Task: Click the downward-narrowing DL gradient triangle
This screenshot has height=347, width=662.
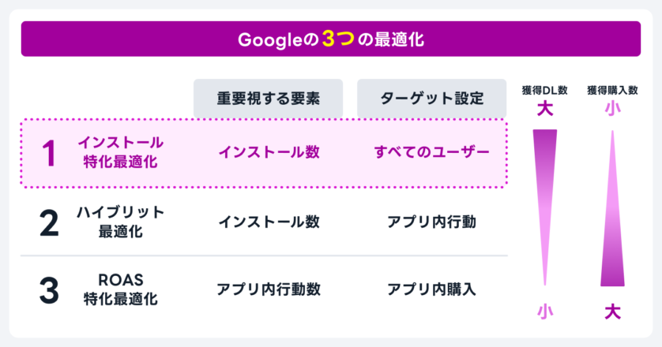Action: pos(544,207)
